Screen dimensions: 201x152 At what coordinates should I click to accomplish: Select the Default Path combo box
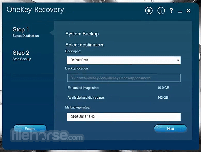[x=124, y=60]
